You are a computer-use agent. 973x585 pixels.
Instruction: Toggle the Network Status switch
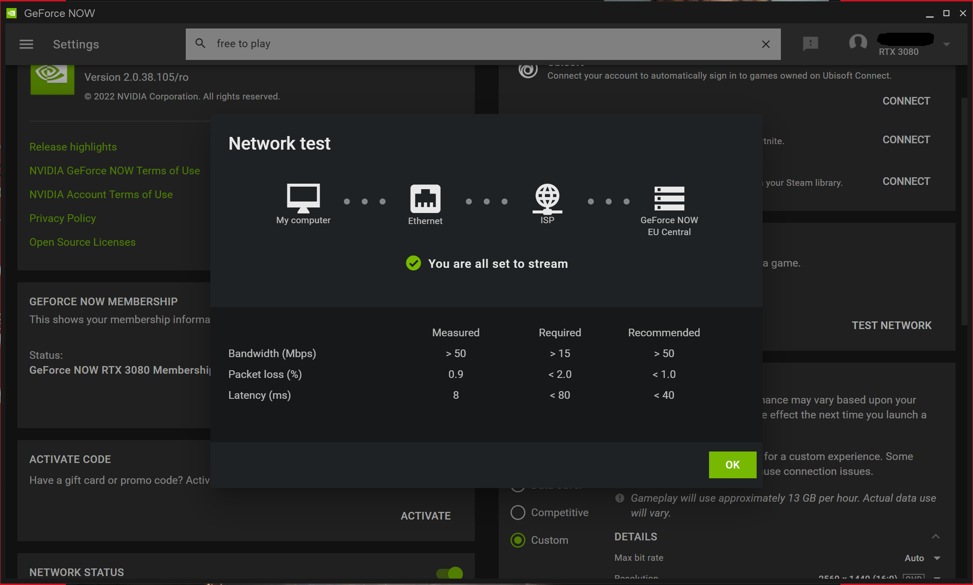click(449, 573)
